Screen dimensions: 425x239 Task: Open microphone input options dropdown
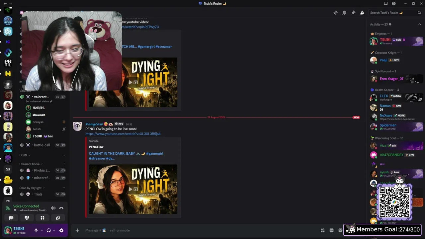42,230
